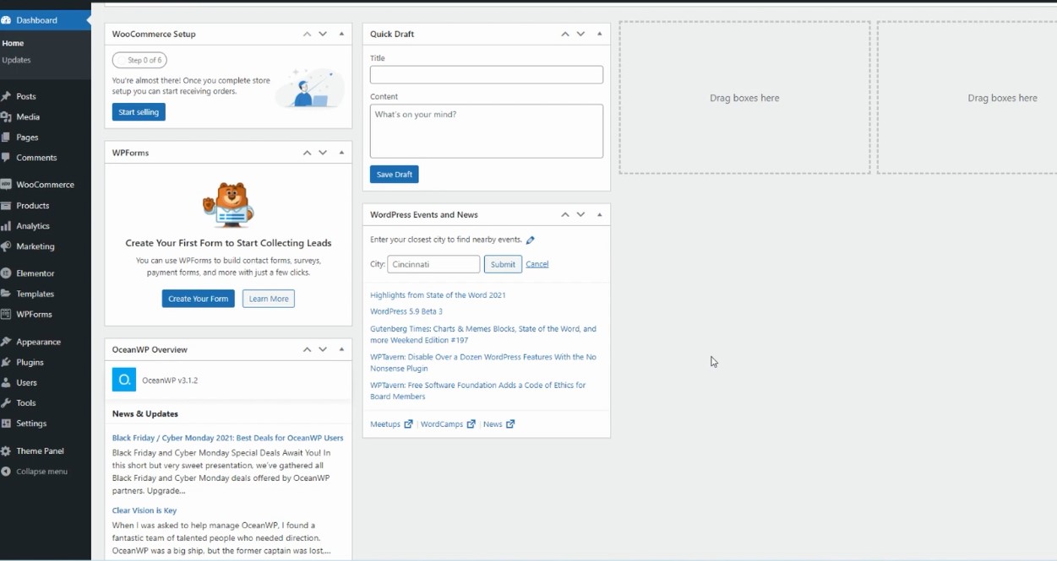
Task: Move the Quick Draft box up
Action: tap(565, 34)
